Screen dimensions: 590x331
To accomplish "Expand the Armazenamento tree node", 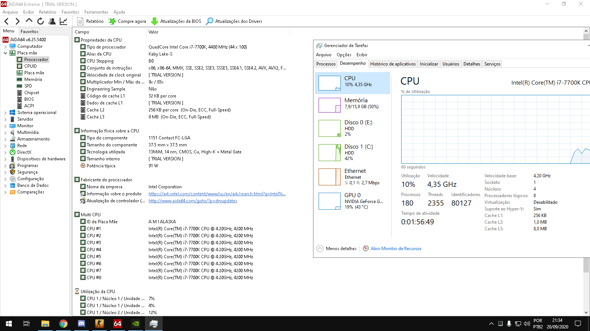I will click(x=5, y=139).
